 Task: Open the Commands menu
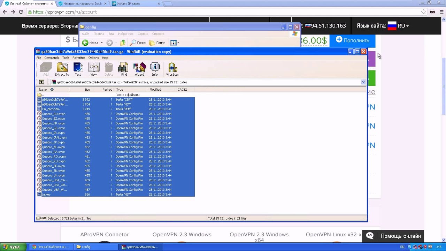pos(52,58)
